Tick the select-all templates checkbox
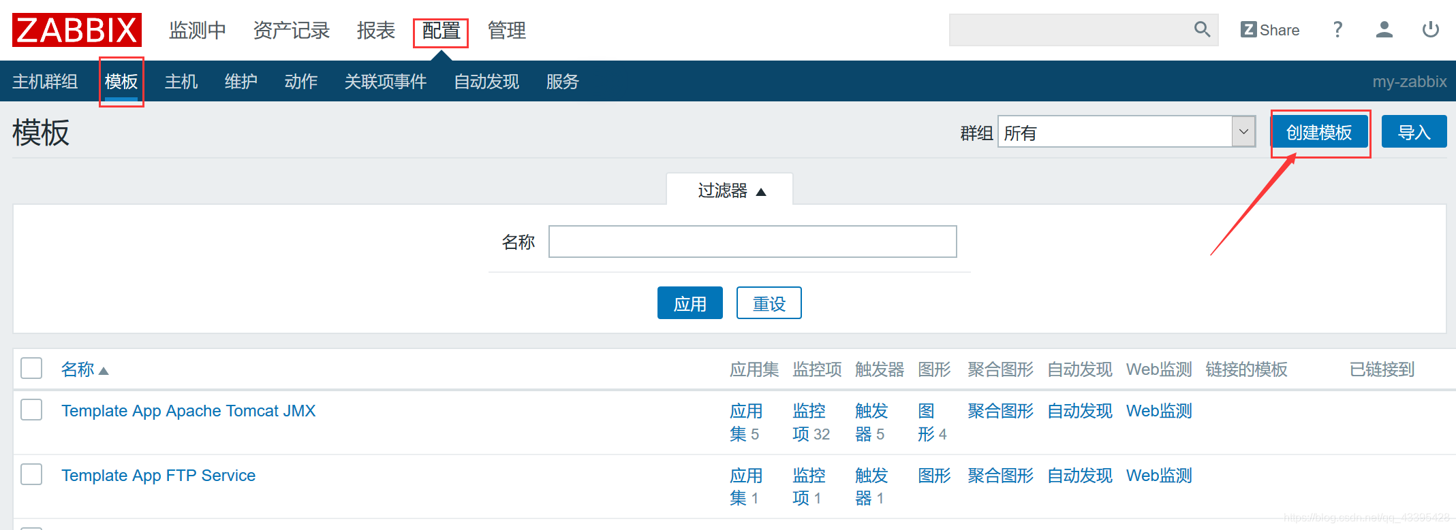 (x=31, y=368)
